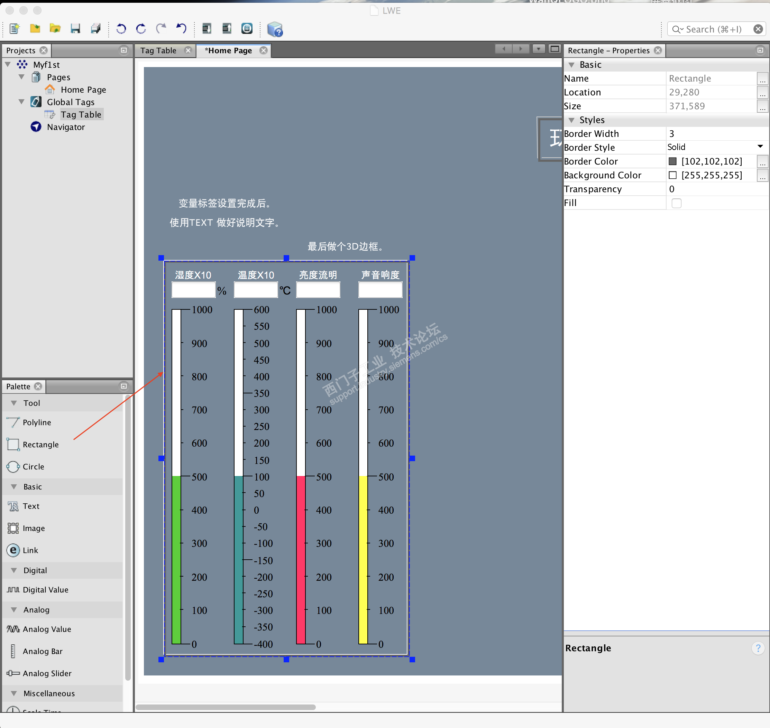This screenshot has height=728, width=770.
Task: Click the Save floppy disk icon
Action: click(75, 29)
